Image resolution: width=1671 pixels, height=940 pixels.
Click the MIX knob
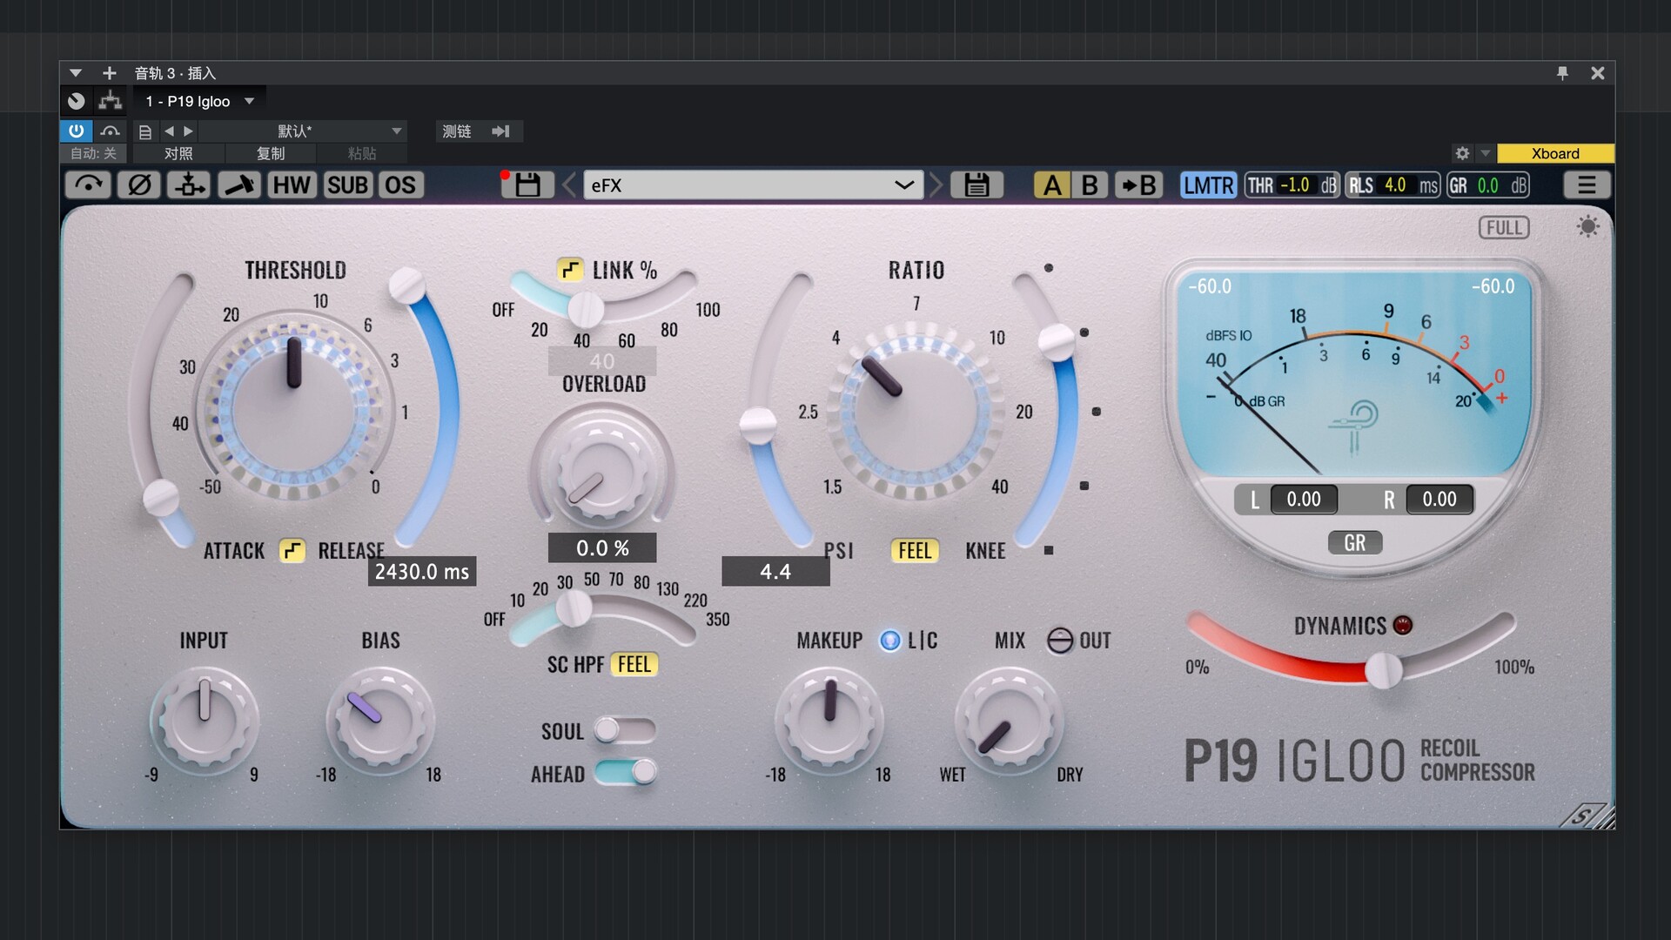point(1010,720)
